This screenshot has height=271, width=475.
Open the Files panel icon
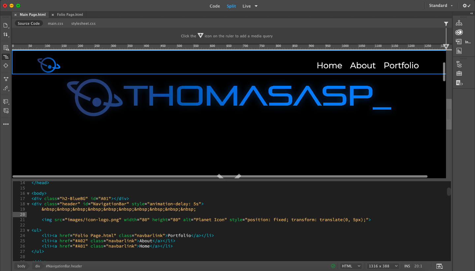tap(459, 23)
